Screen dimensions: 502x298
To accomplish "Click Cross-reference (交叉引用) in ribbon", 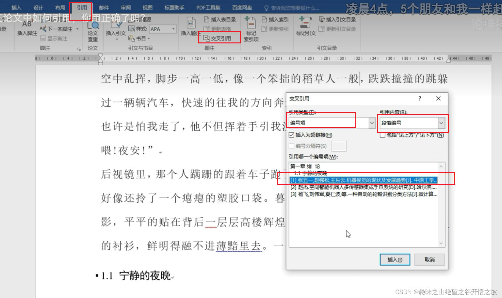I will 218,39.
